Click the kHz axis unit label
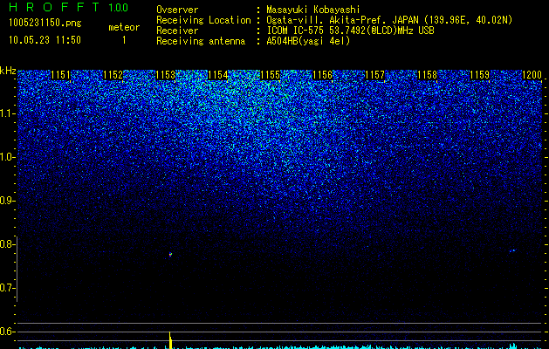 coord(8,71)
